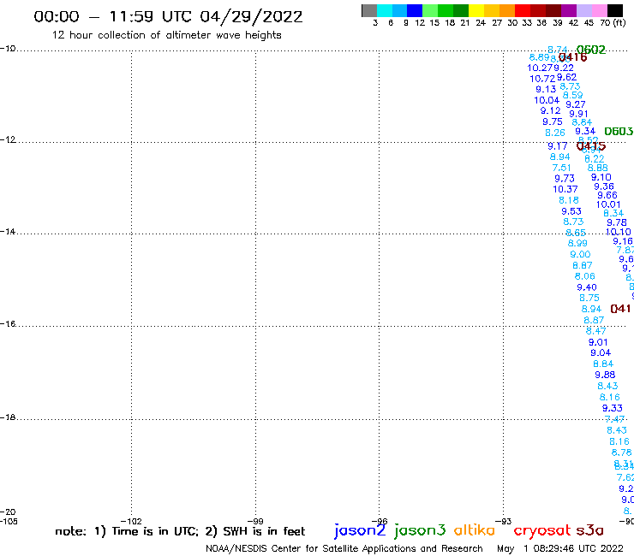This screenshot has height=556, width=634.
Task: Select the yellow 24 ft legend swatch
Action: (x=476, y=10)
